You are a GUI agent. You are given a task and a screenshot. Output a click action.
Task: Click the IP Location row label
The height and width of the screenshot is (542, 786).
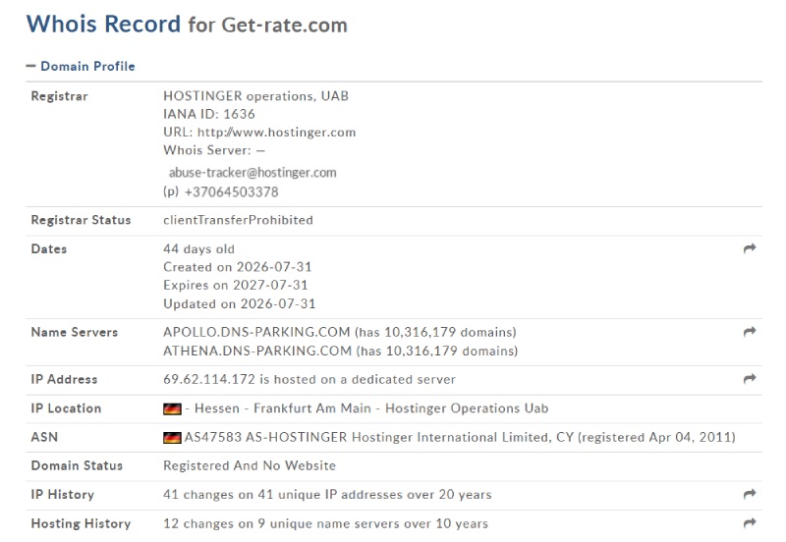click(66, 408)
